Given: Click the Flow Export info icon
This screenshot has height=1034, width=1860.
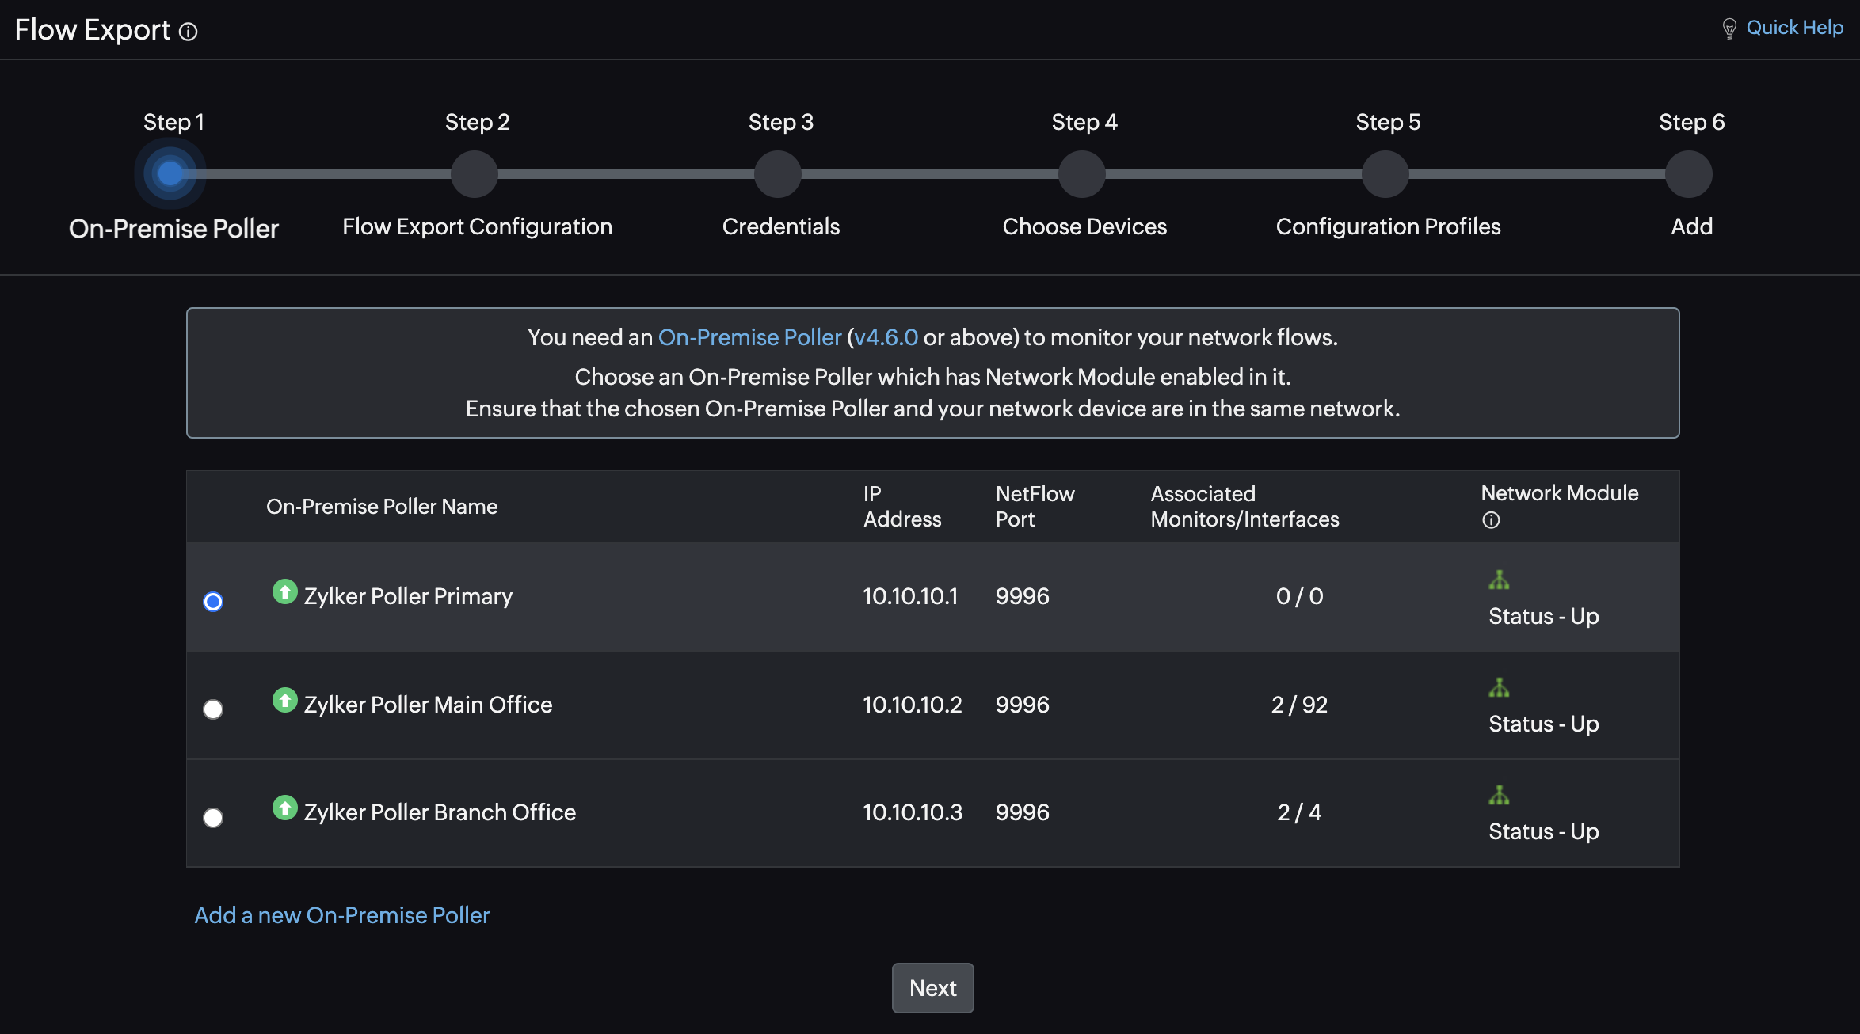Looking at the screenshot, I should point(188,32).
